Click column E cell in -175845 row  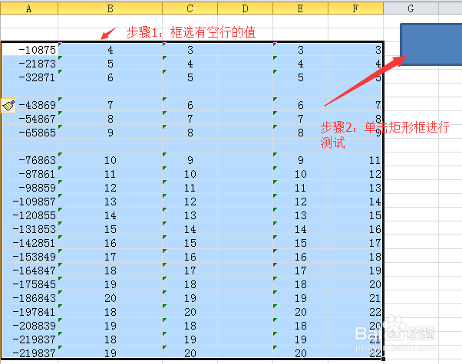(300, 284)
